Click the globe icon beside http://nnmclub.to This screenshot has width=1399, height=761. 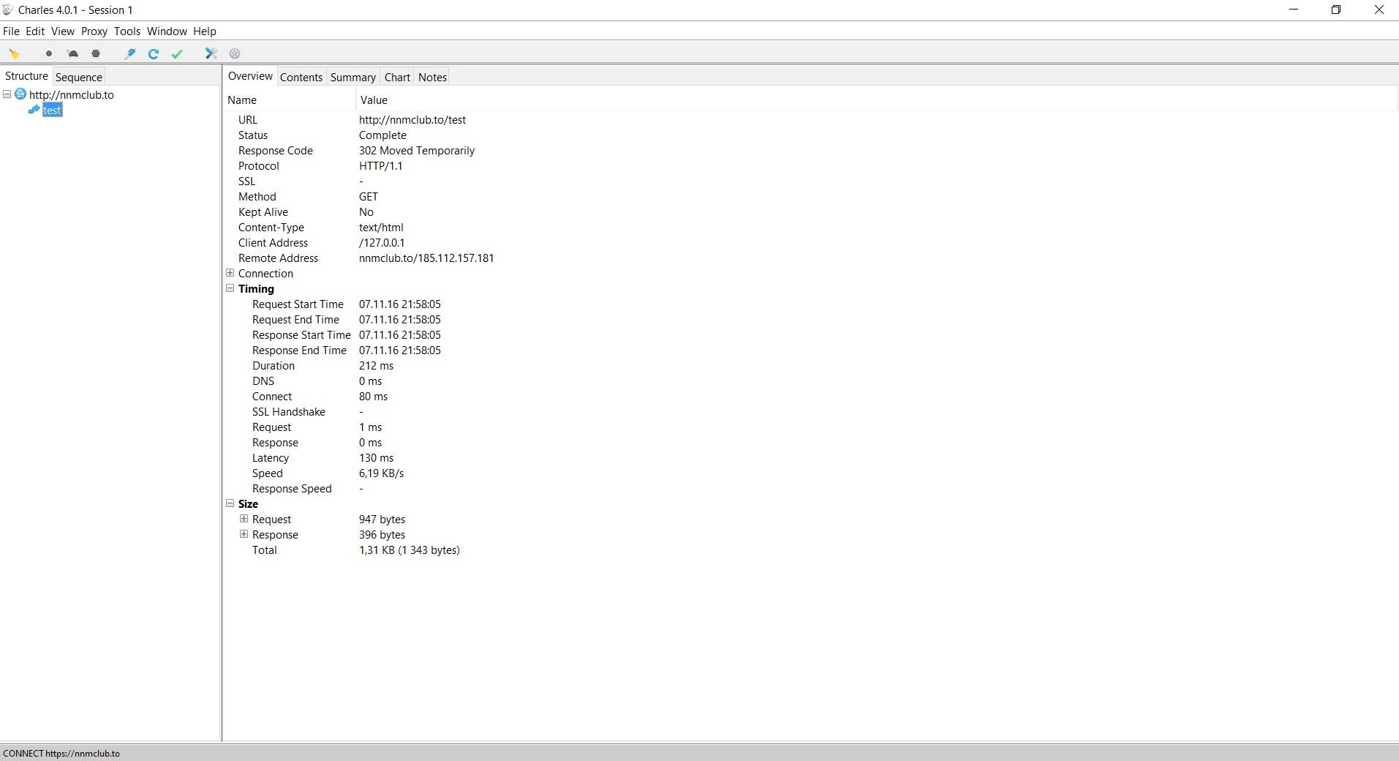tap(20, 94)
